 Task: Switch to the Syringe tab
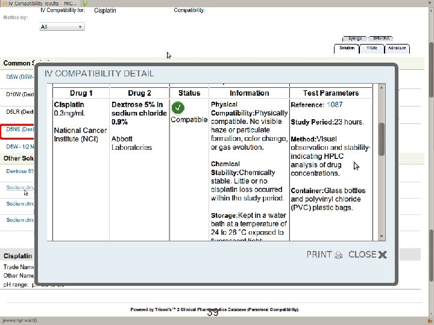pyautogui.click(x=355, y=39)
